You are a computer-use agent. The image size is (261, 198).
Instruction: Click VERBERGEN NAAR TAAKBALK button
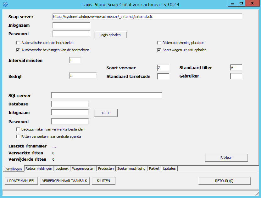tap(65, 181)
